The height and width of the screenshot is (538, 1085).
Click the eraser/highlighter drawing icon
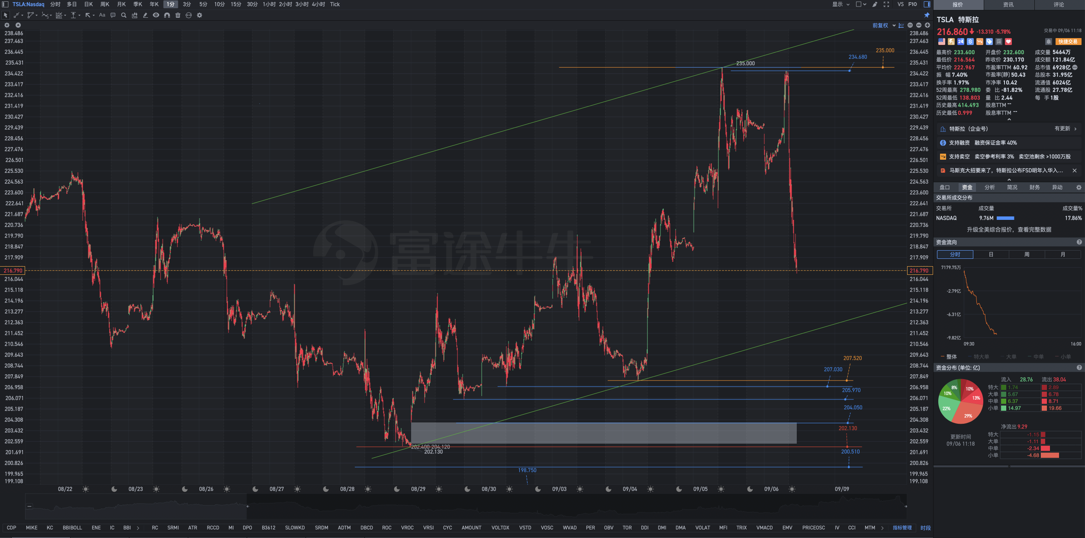[145, 15]
